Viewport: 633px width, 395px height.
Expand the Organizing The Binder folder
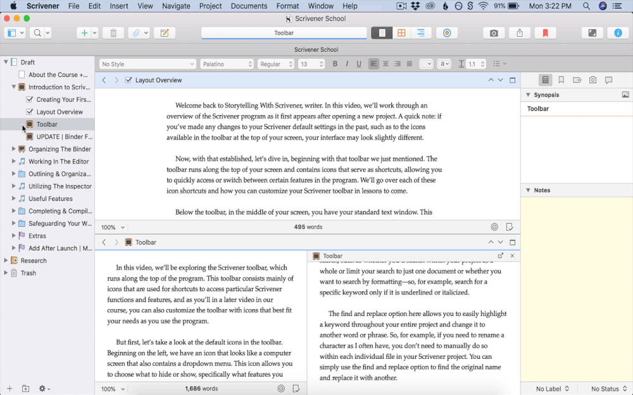13,149
